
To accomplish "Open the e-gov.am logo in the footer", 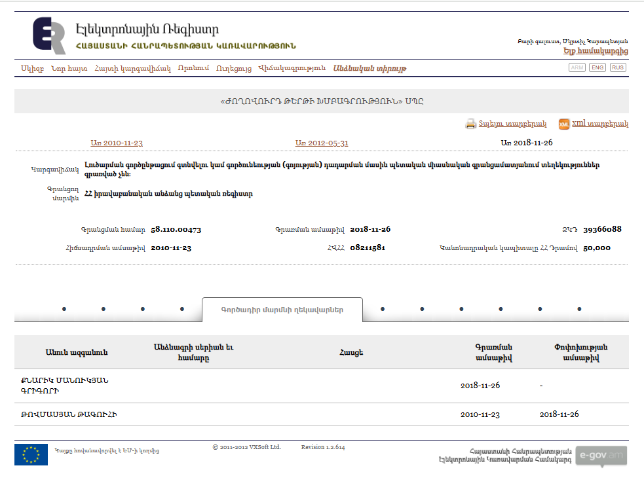I will pos(601,456).
